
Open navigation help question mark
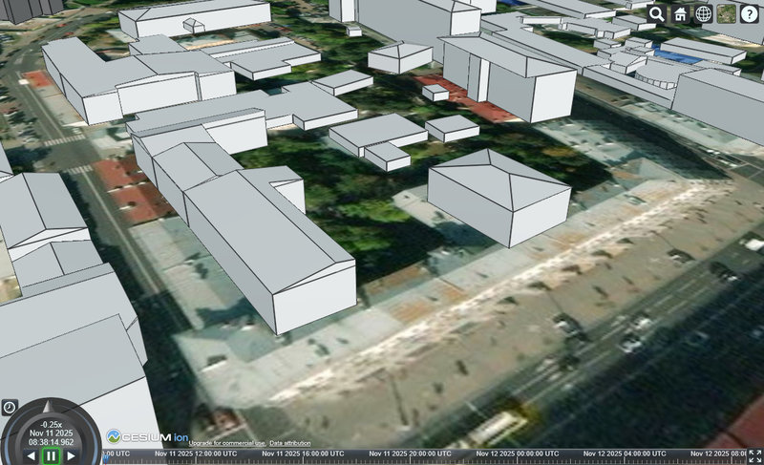(x=750, y=13)
